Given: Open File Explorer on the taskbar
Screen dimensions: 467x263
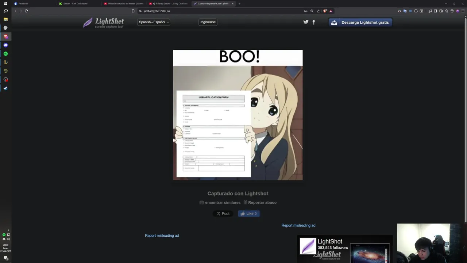Looking at the screenshot, I should pos(5,19).
